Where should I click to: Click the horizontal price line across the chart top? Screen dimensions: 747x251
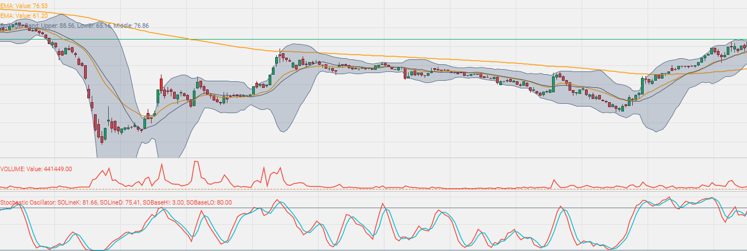pos(384,40)
